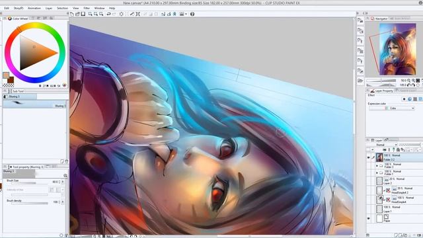
Task: Show Layer 2 via its visibility box
Action: tap(369, 180)
